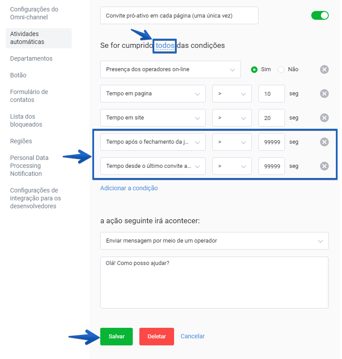Remove the "Tempo desde o último convite" condition
Screen dimensions: 342x359
tap(324, 166)
